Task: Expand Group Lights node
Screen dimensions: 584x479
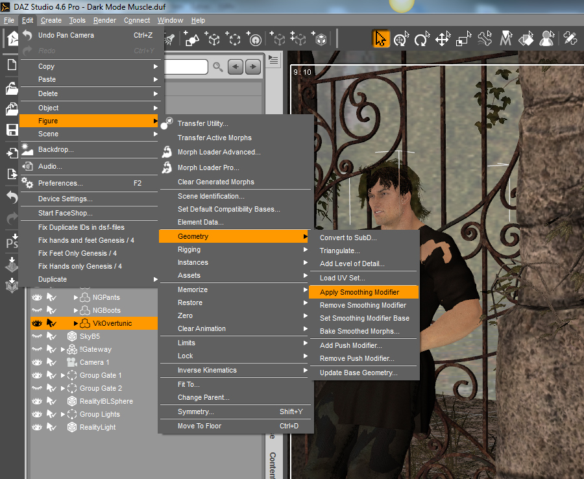Action: (x=63, y=414)
